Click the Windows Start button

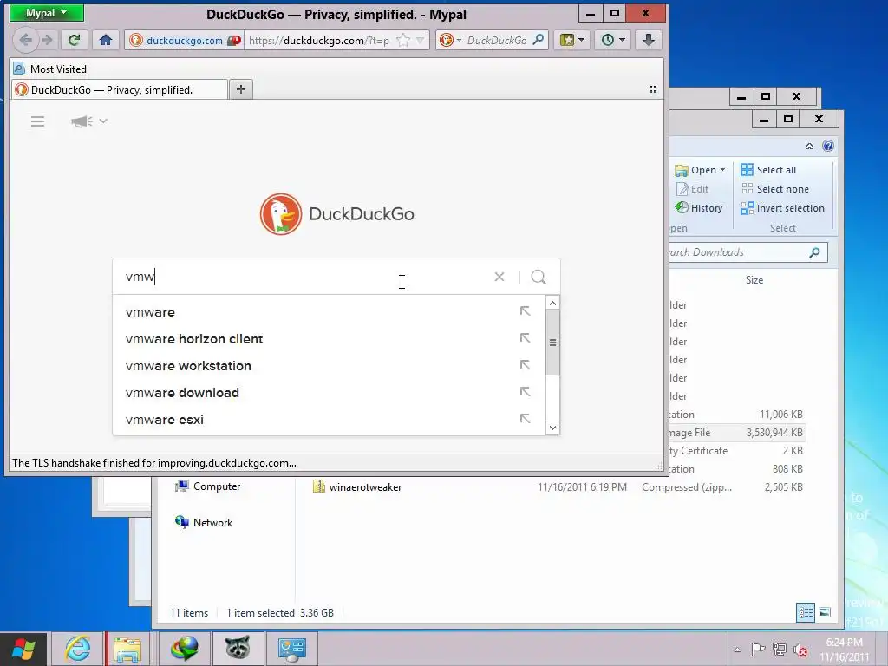point(23,649)
